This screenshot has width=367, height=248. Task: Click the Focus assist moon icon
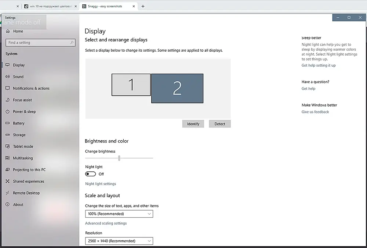(x=7, y=100)
